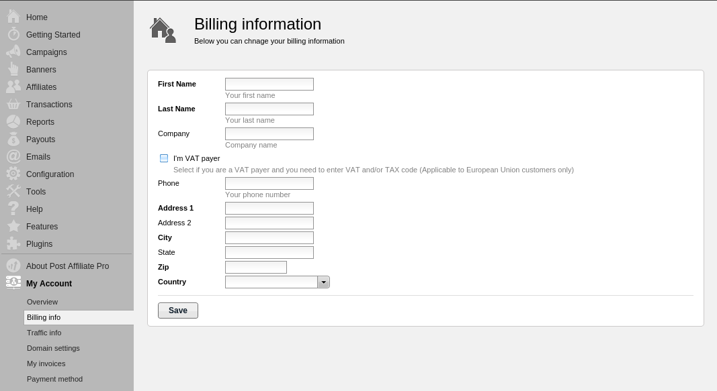This screenshot has height=391, width=717.
Task: Save the billing information
Action: coord(178,311)
